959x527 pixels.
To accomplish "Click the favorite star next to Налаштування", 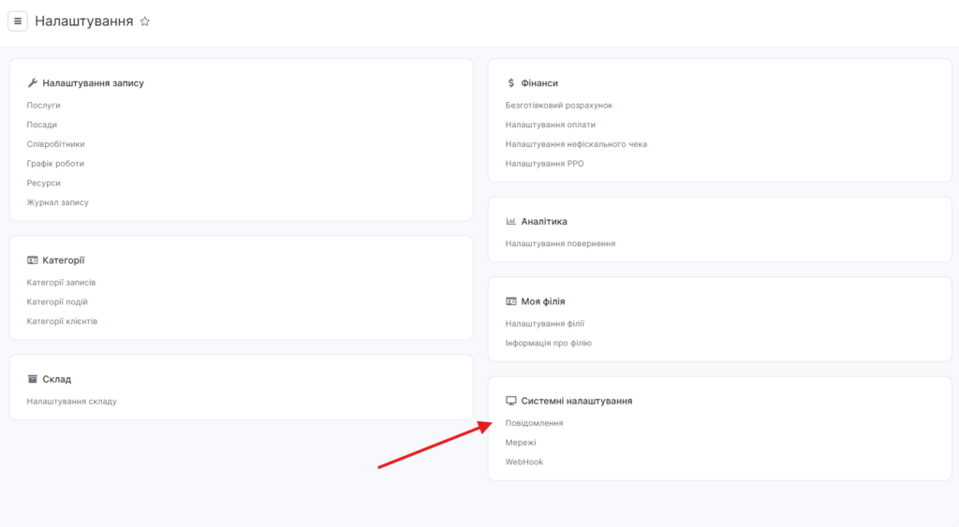I will [x=144, y=22].
